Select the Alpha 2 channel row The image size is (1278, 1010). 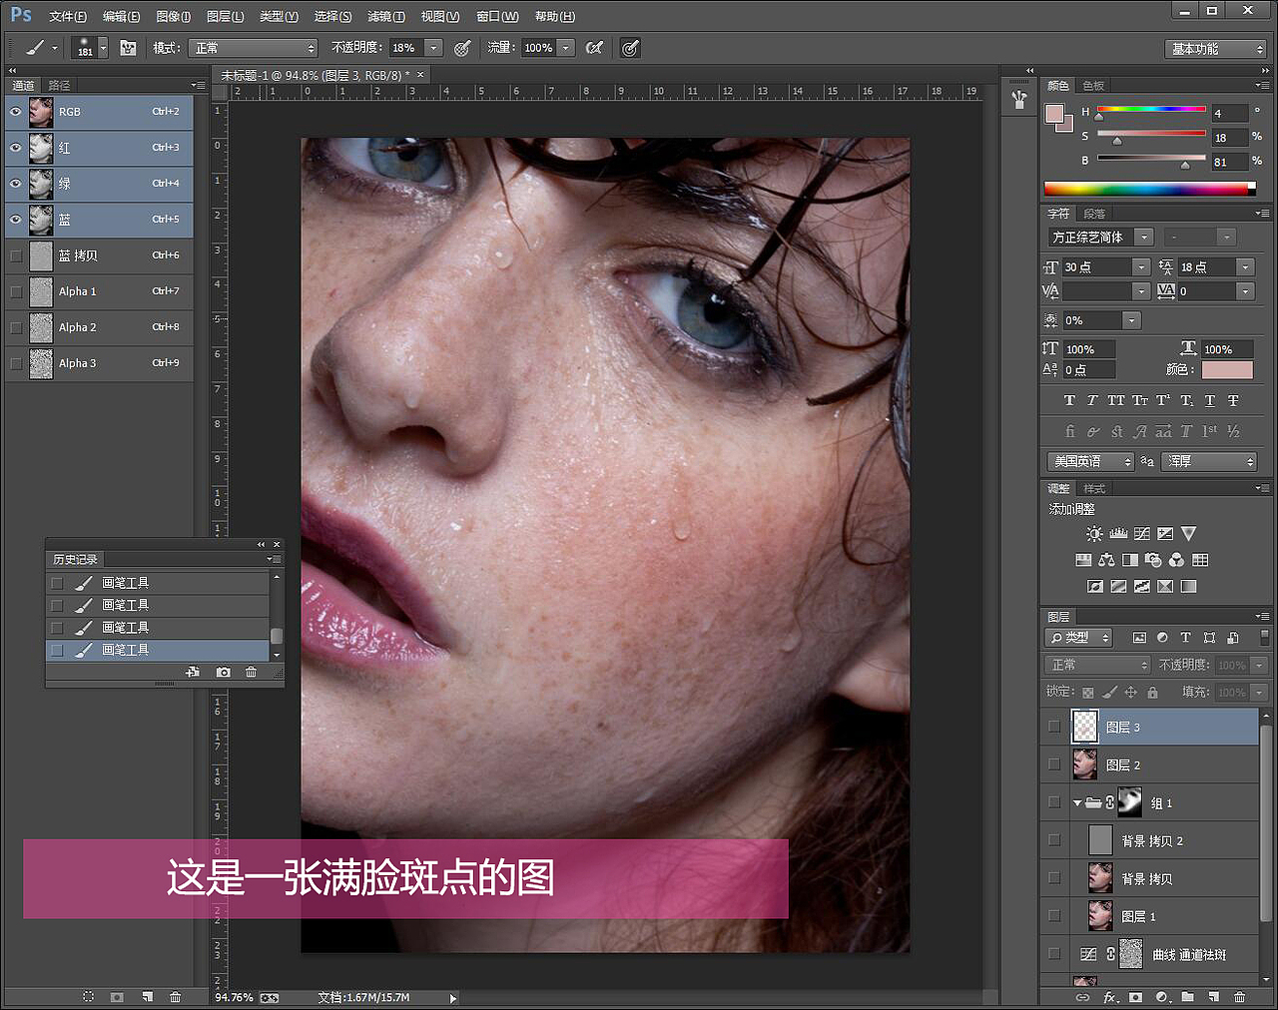point(99,327)
